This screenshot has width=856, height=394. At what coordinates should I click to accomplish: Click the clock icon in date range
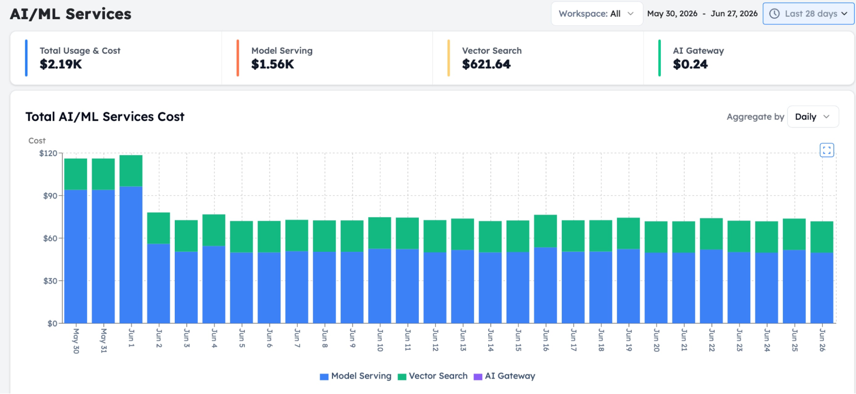pos(774,14)
